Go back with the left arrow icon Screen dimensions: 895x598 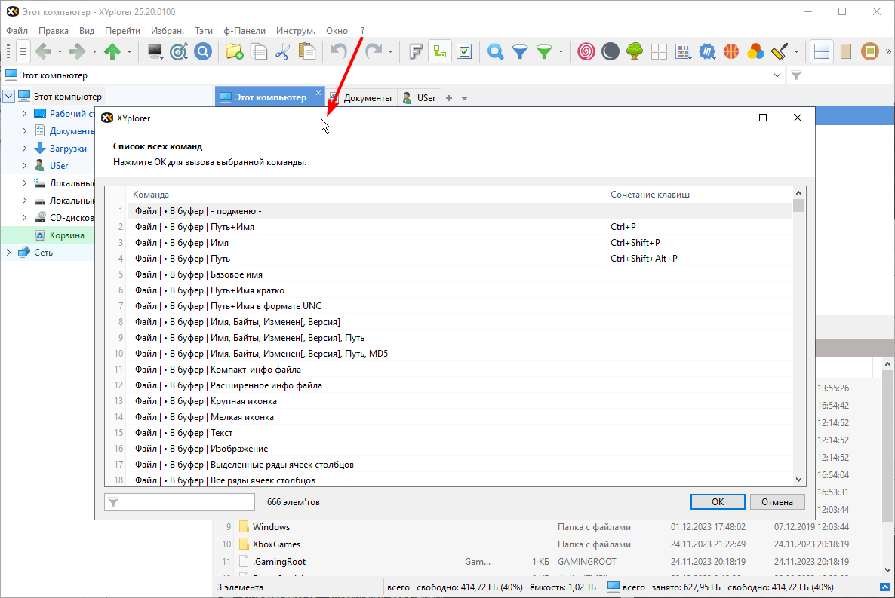coord(43,51)
